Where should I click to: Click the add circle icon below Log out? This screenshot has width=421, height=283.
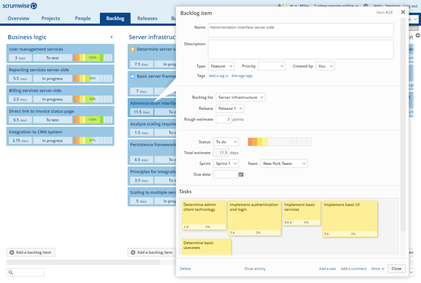coord(417,35)
